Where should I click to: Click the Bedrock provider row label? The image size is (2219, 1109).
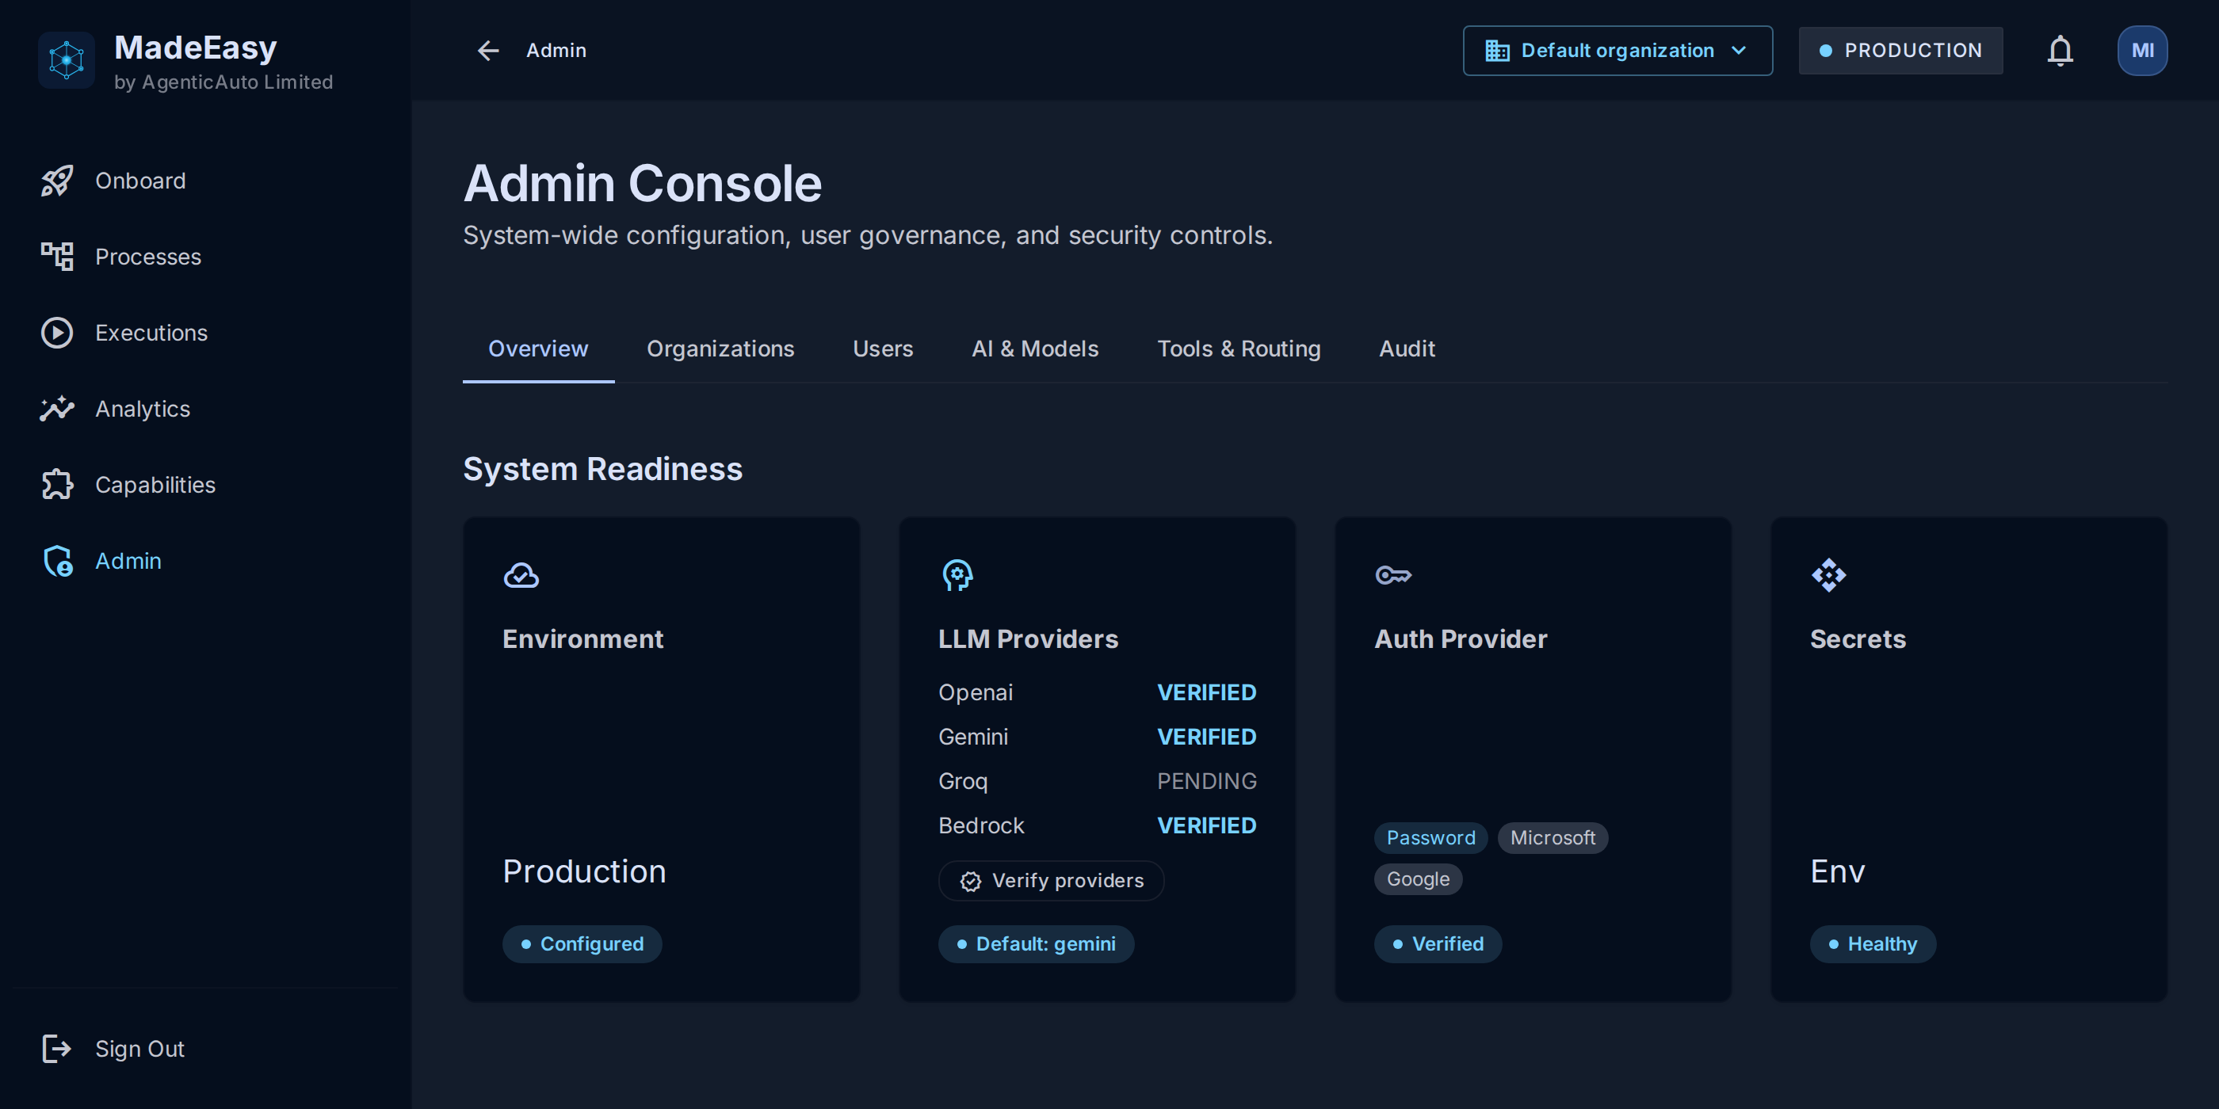[981, 825]
